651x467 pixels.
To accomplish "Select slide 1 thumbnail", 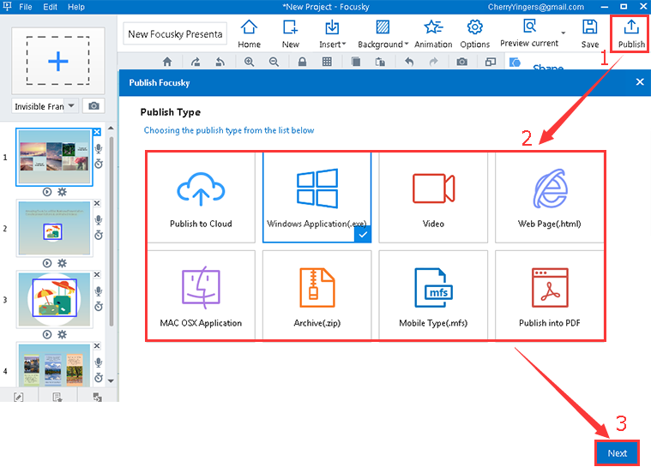I will click(x=53, y=157).
